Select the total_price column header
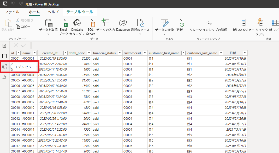The height and width of the screenshot is (153, 279). [77, 53]
